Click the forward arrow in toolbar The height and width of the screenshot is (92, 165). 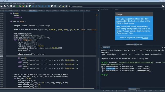click(69, 6)
